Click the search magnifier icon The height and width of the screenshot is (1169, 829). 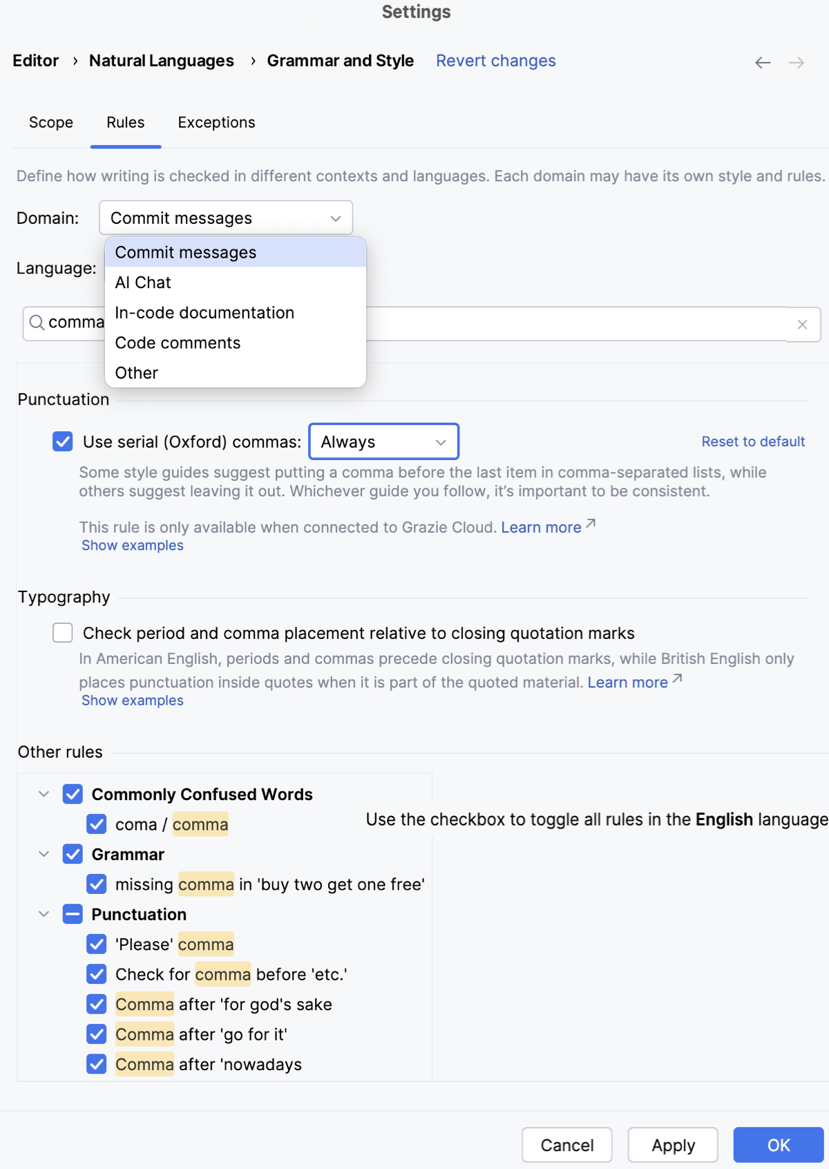click(x=37, y=323)
